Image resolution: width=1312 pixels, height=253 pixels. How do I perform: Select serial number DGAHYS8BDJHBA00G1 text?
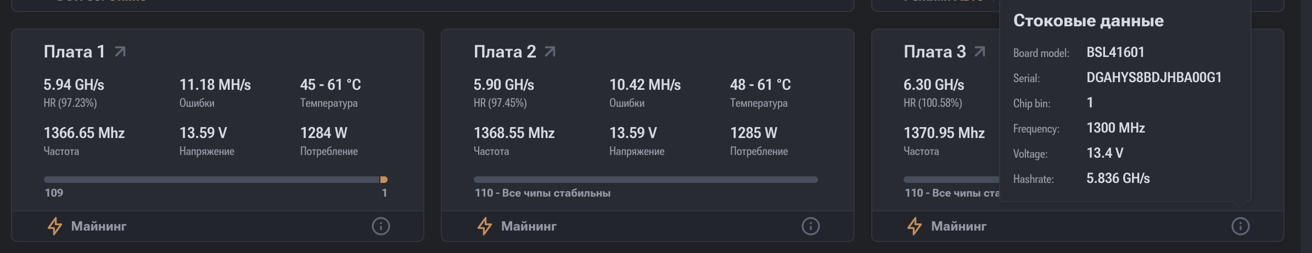(1154, 77)
